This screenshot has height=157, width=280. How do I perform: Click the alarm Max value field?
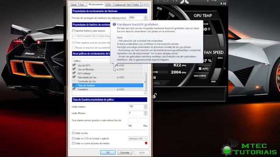(x=143, y=120)
